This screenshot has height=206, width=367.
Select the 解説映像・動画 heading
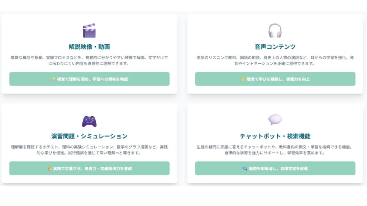click(89, 47)
